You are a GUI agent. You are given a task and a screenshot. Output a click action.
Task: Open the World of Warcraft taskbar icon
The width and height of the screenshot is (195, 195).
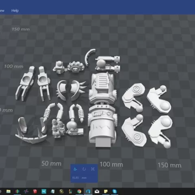tap(62, 191)
